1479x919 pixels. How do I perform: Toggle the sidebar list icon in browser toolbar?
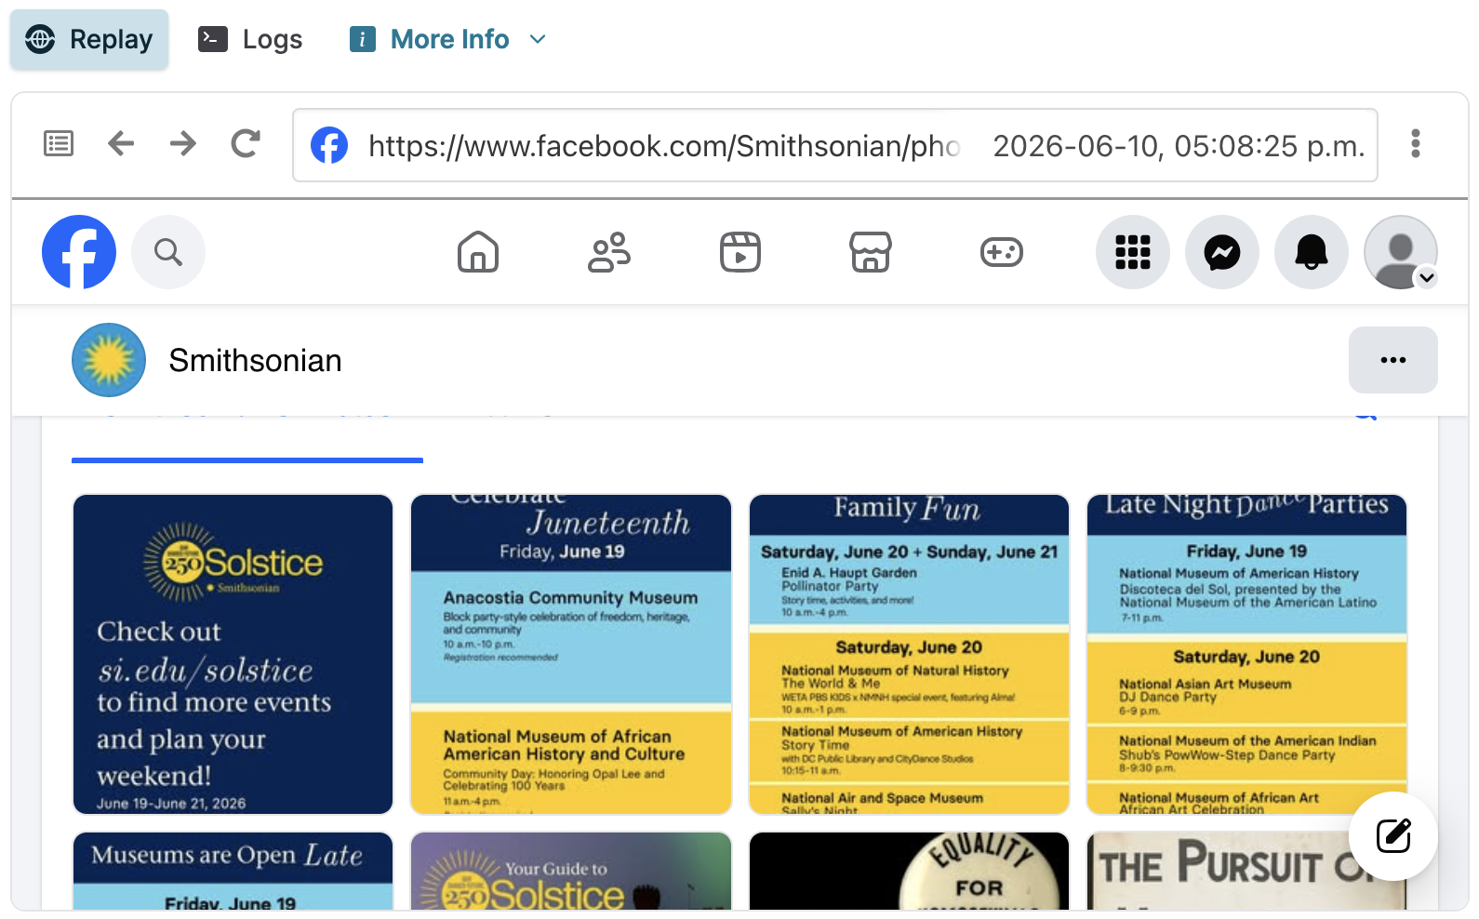point(59,143)
